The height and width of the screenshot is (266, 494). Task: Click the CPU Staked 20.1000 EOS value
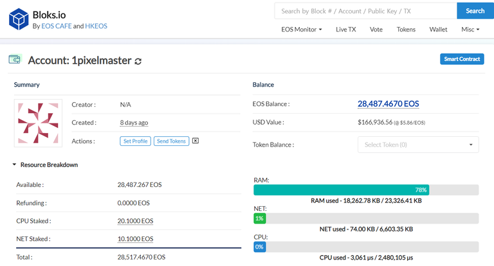136,221
